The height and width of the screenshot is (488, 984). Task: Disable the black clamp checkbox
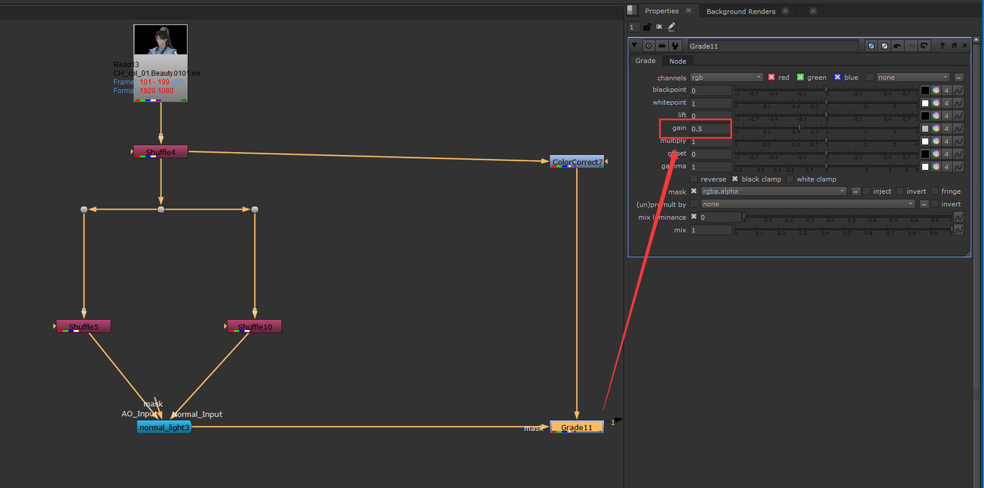click(x=737, y=179)
